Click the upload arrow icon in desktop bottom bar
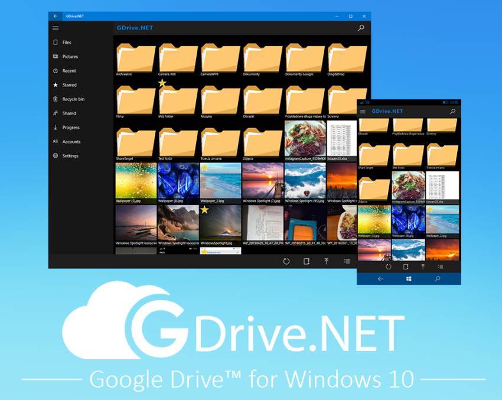 (326, 261)
